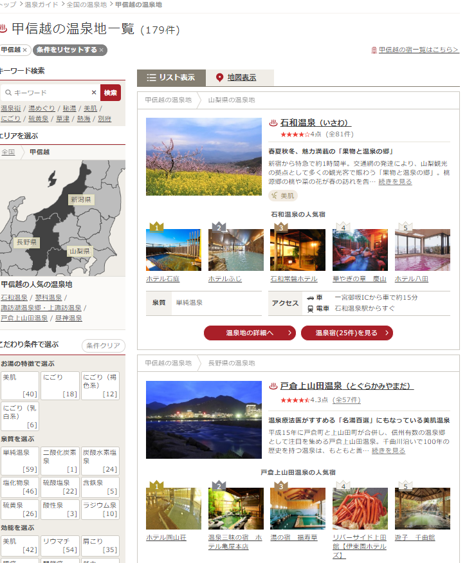Select 硫黄泉 keyword link
Image resolution: width=476 pixels, height=563 pixels.
coord(39,118)
